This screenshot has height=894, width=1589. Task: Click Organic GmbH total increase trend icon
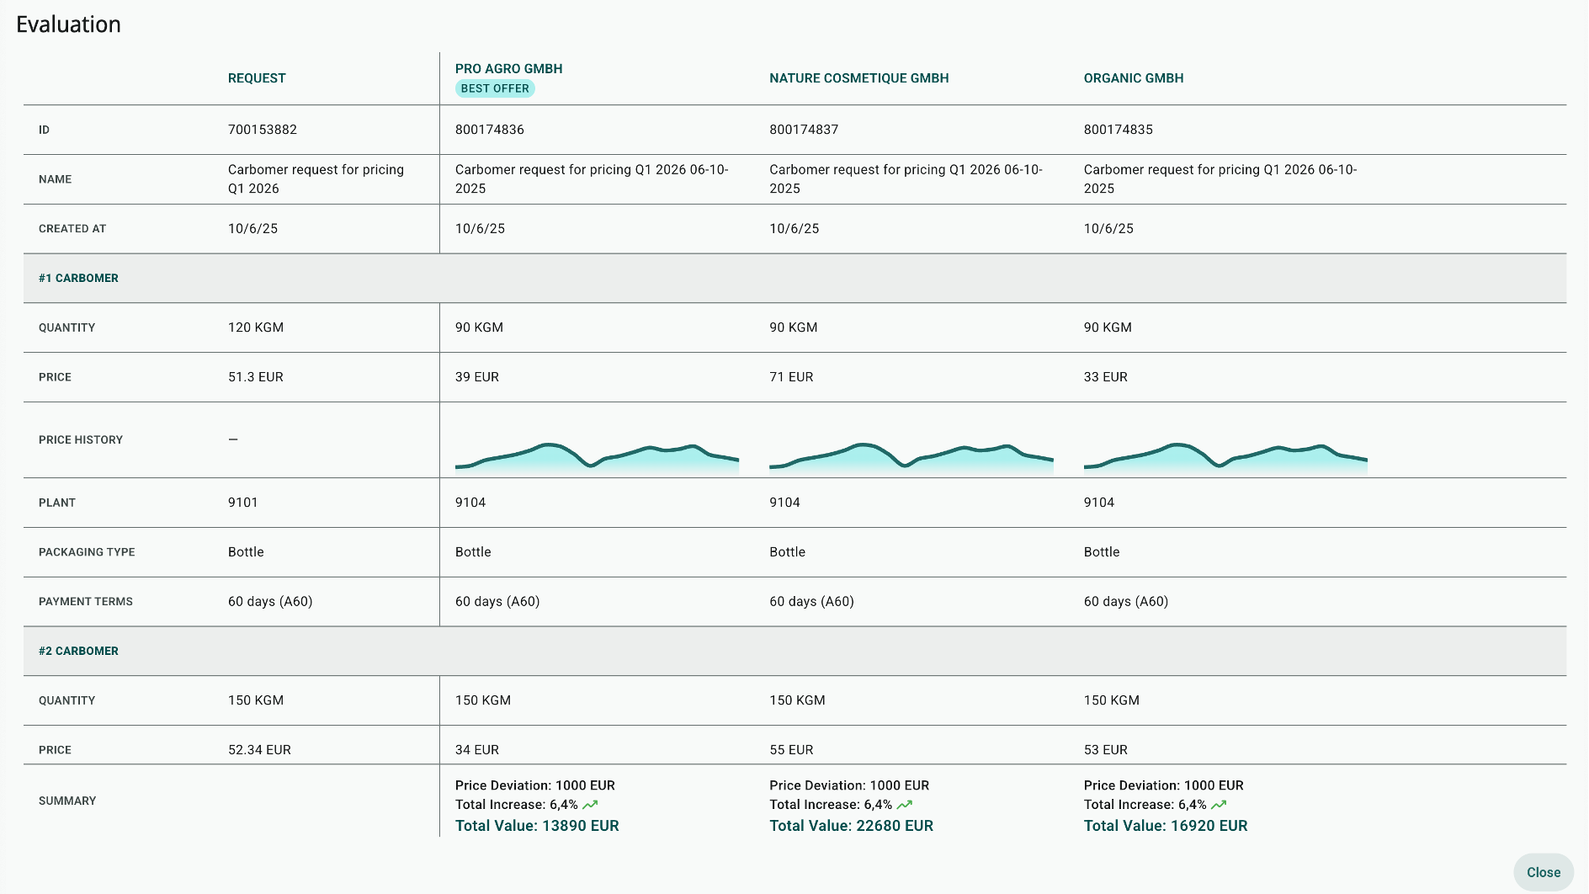[1219, 805]
